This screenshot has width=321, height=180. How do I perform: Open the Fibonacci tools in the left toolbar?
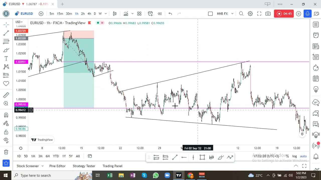[6, 41]
